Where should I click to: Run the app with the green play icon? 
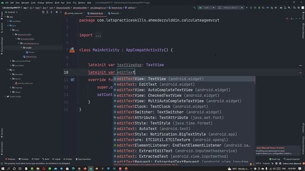(247, 8)
